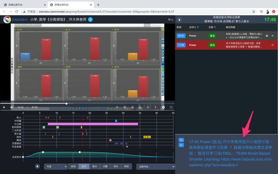
Task: Jump to 17:45 timestamp comment
Action: tap(181, 45)
